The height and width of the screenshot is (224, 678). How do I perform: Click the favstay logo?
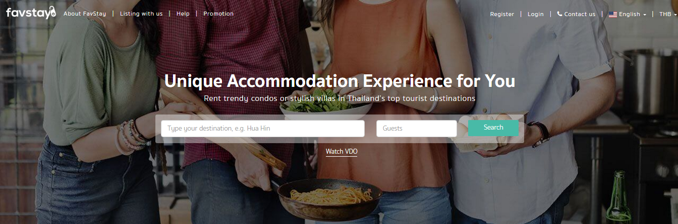31,13
